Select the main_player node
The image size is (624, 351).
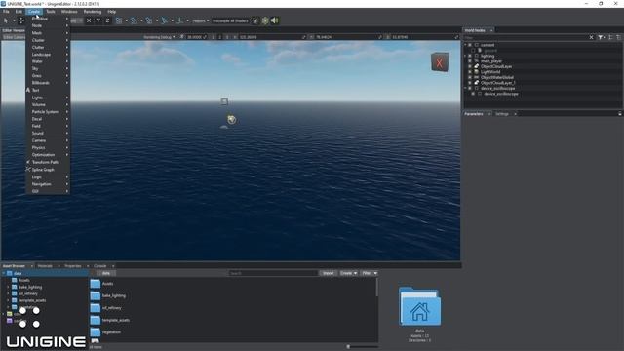491,61
